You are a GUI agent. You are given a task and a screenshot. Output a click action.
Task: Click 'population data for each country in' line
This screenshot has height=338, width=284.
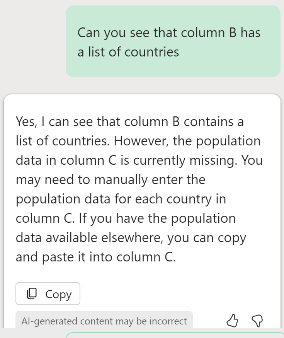121,199
